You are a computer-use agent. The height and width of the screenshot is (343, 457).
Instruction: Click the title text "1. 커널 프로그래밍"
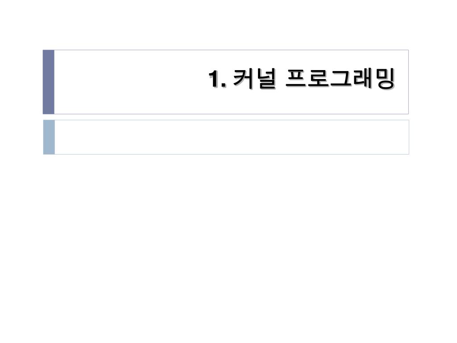click(302, 79)
